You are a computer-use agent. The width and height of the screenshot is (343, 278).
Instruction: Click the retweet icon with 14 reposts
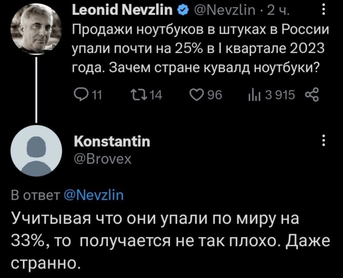[x=137, y=96]
